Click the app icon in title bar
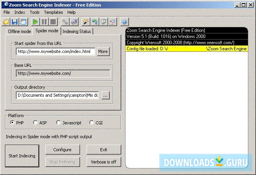The height and width of the screenshot is (175, 256). (6, 5)
